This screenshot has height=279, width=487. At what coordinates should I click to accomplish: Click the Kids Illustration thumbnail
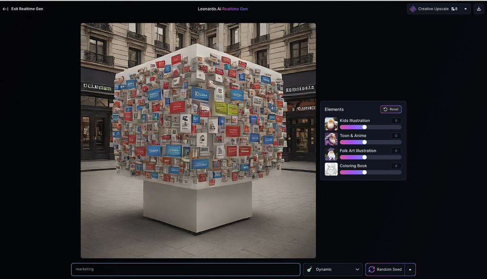(x=331, y=124)
